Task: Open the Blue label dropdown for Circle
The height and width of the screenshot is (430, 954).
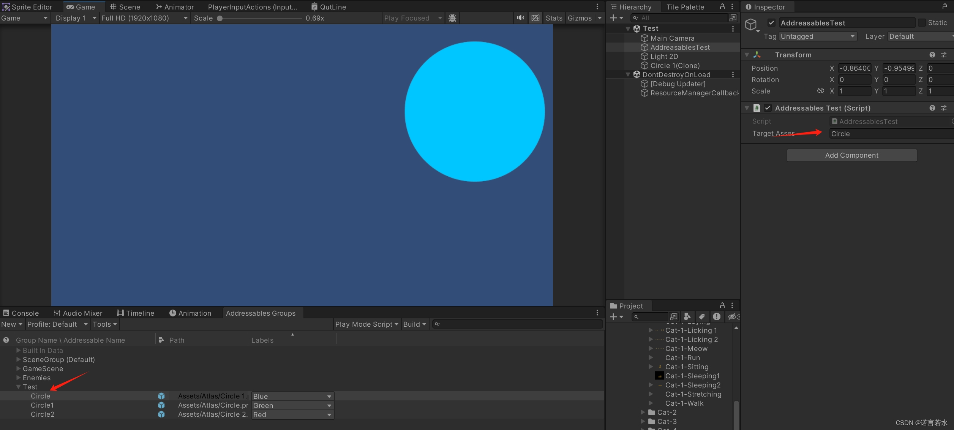Action: point(292,396)
